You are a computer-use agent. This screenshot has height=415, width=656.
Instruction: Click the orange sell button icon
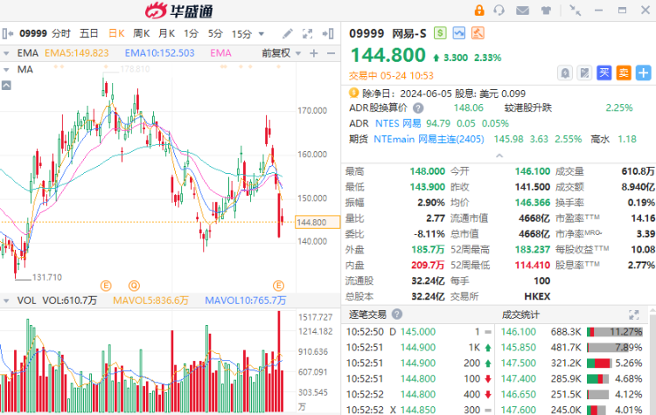624,73
